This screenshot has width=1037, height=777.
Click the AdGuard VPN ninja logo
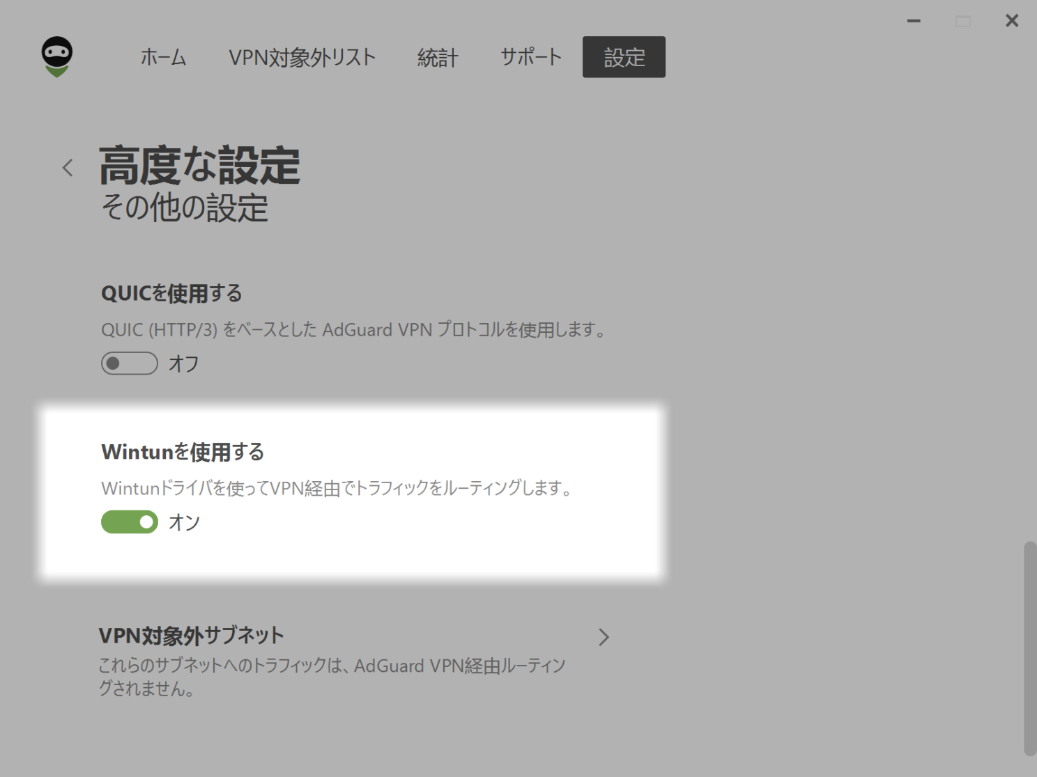tap(57, 56)
